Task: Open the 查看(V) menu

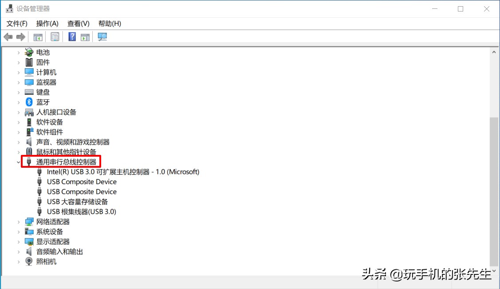Action: coord(78,23)
